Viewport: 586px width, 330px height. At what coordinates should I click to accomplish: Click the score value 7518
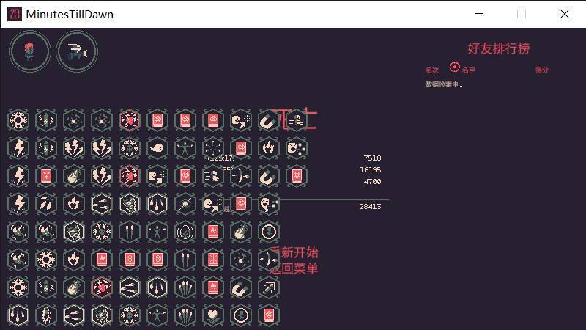click(372, 158)
